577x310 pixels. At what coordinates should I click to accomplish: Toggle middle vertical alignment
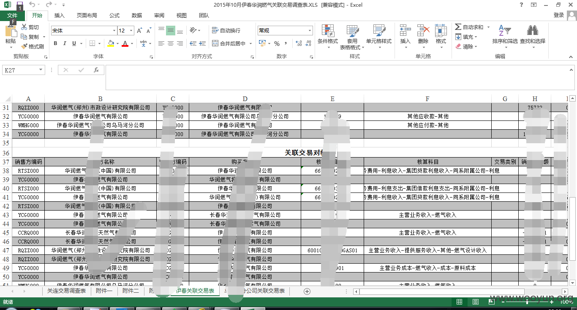pos(171,30)
